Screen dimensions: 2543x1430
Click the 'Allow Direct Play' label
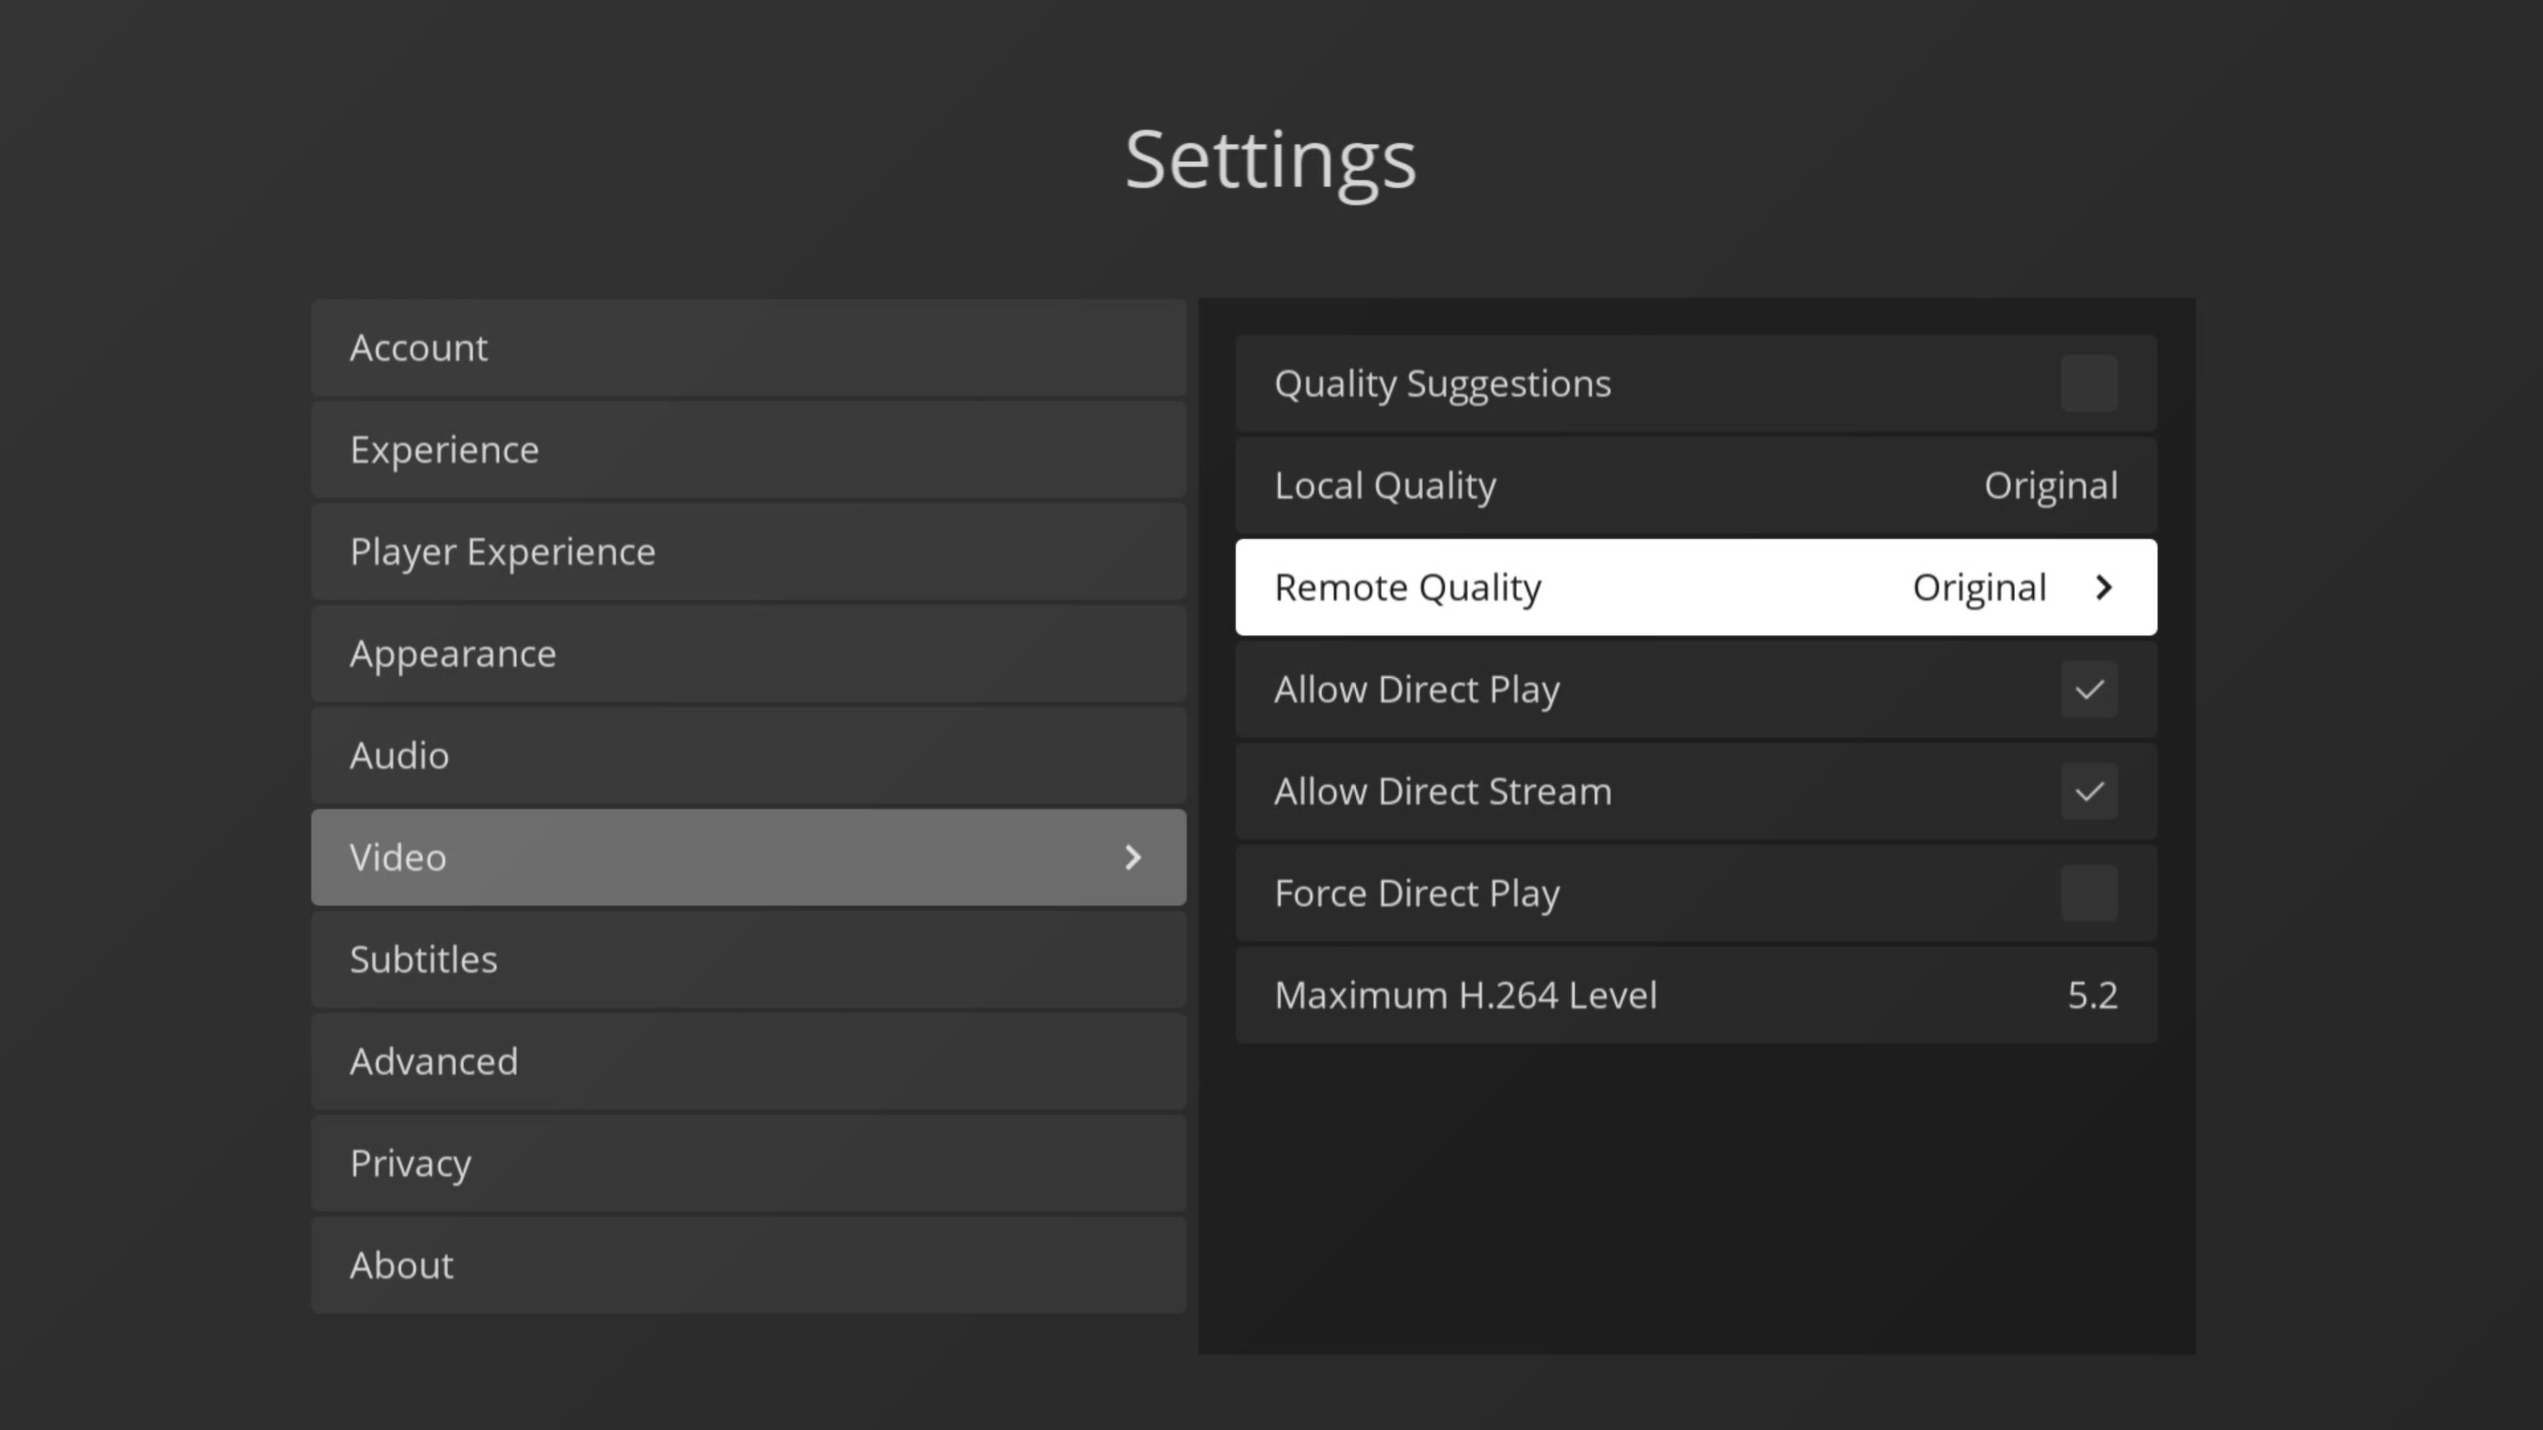(1417, 690)
